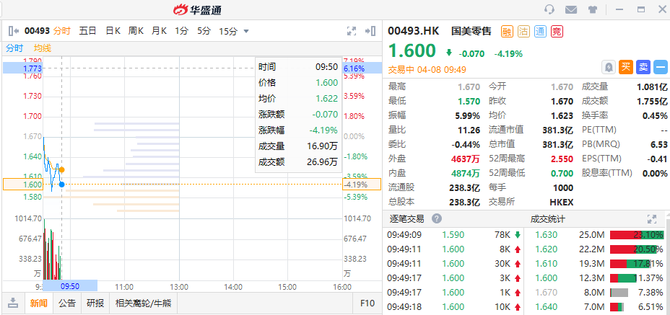
Task: Toggle the 分时 line legend
Action: click(x=14, y=48)
